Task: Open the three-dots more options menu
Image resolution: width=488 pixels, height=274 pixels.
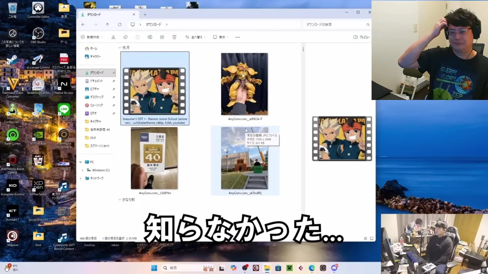Action: [238, 37]
